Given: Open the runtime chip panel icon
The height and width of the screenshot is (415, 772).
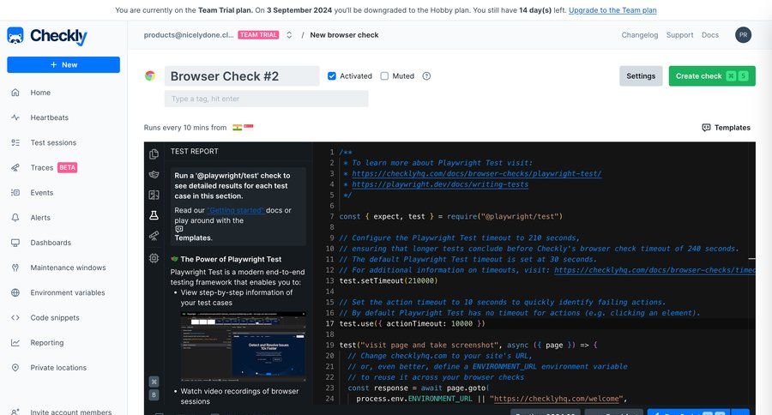Looking at the screenshot, I should 154,258.
